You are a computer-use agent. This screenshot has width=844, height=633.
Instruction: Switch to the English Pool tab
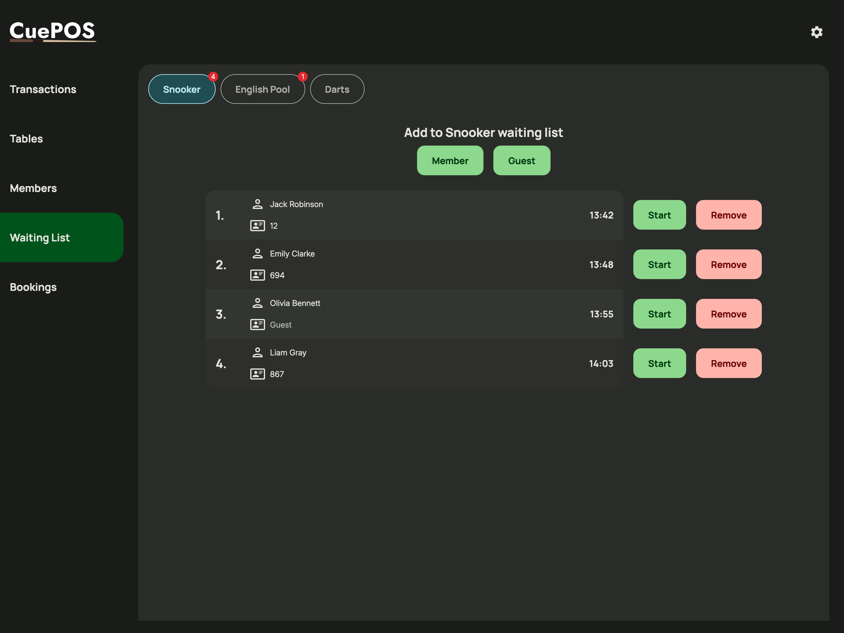click(x=263, y=89)
